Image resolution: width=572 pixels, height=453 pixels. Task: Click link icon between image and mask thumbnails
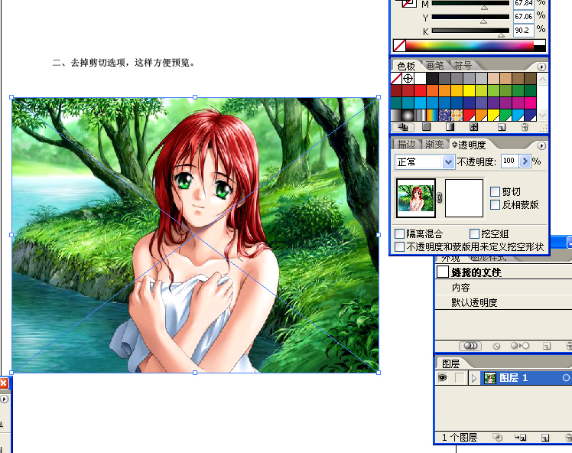pos(440,197)
